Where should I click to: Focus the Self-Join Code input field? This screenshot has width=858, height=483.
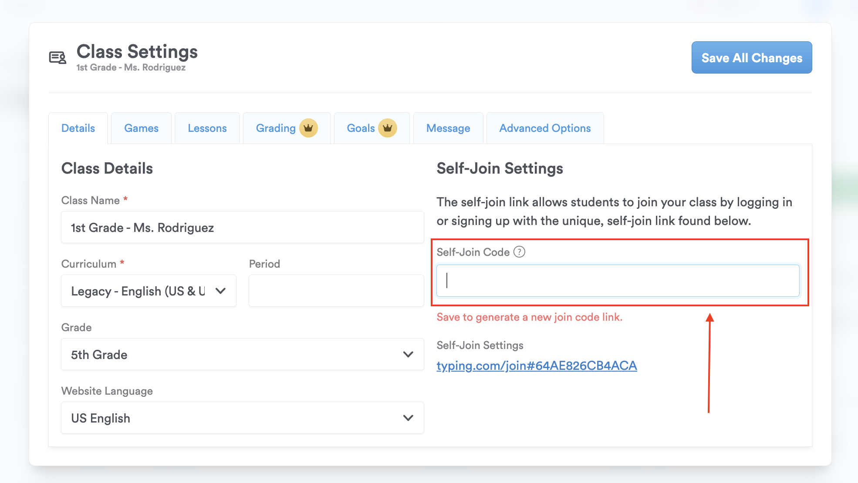[x=618, y=281]
